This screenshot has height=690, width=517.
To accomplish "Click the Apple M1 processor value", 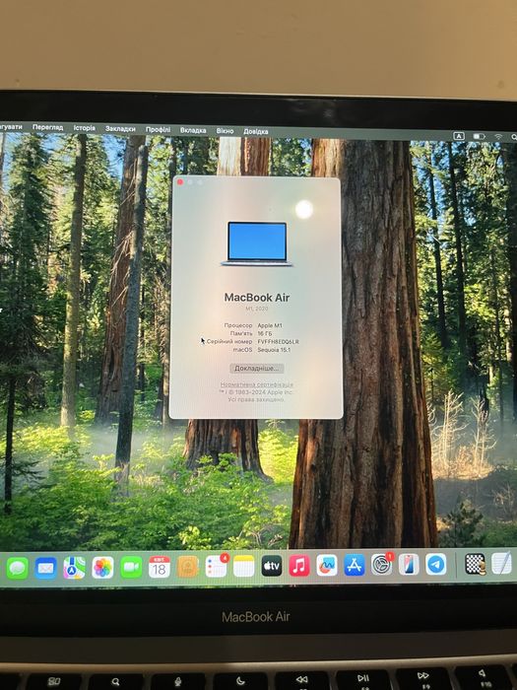I will (270, 325).
